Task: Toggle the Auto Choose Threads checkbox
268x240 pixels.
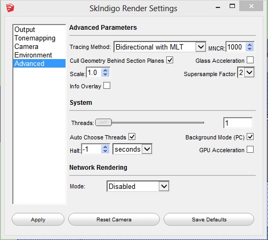Action: coord(132,137)
